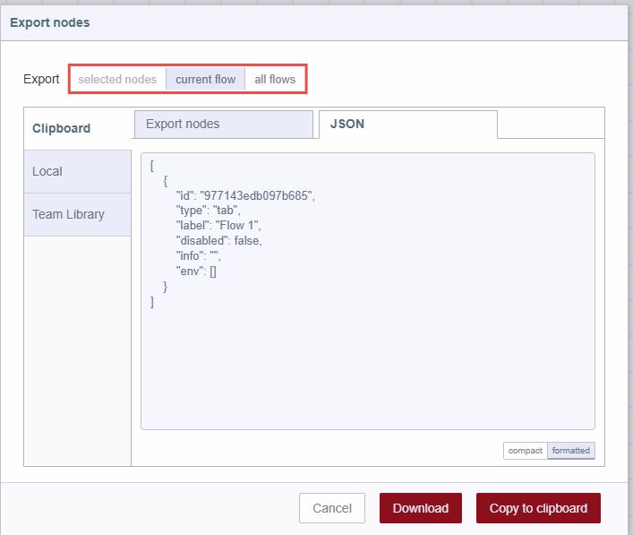Click 'Copy to clipboard' button
The width and height of the screenshot is (633, 535).
click(x=538, y=508)
